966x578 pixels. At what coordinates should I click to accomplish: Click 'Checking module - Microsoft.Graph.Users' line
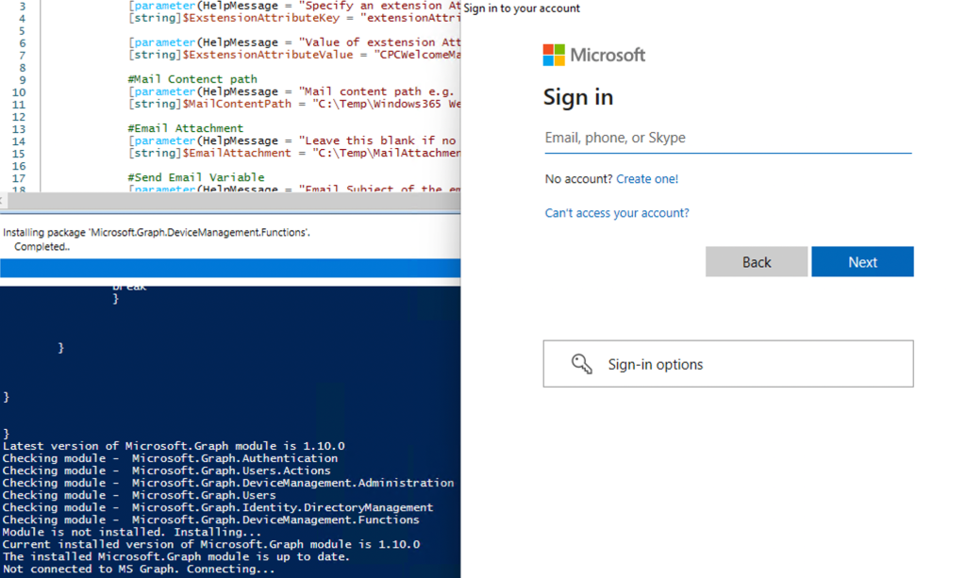click(x=140, y=495)
